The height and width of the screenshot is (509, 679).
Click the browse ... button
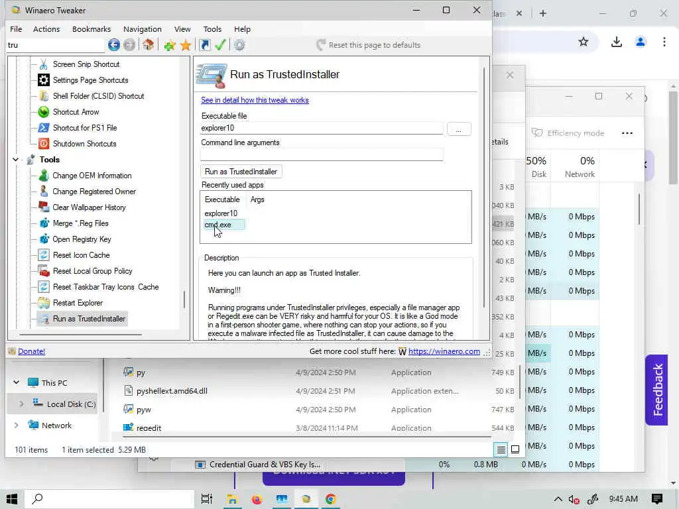459,129
